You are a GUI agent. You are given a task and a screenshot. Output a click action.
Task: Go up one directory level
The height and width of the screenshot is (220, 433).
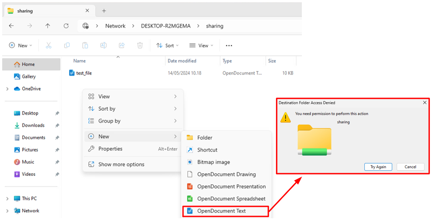(48, 26)
